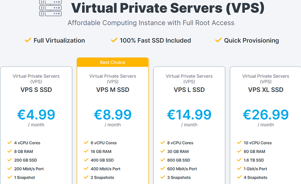Click the €26.99 price
Screen dimensions: 301x184
(x=266, y=115)
